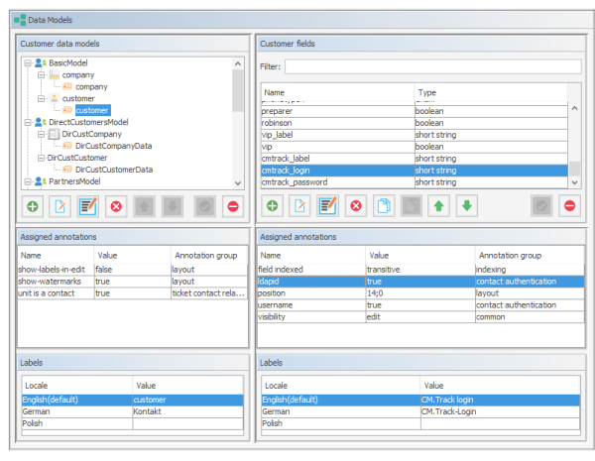Viewport: 595px width, 461px height.
Task: Click the copy icon in Customer fields toolbar
Action: pyautogui.click(x=384, y=206)
